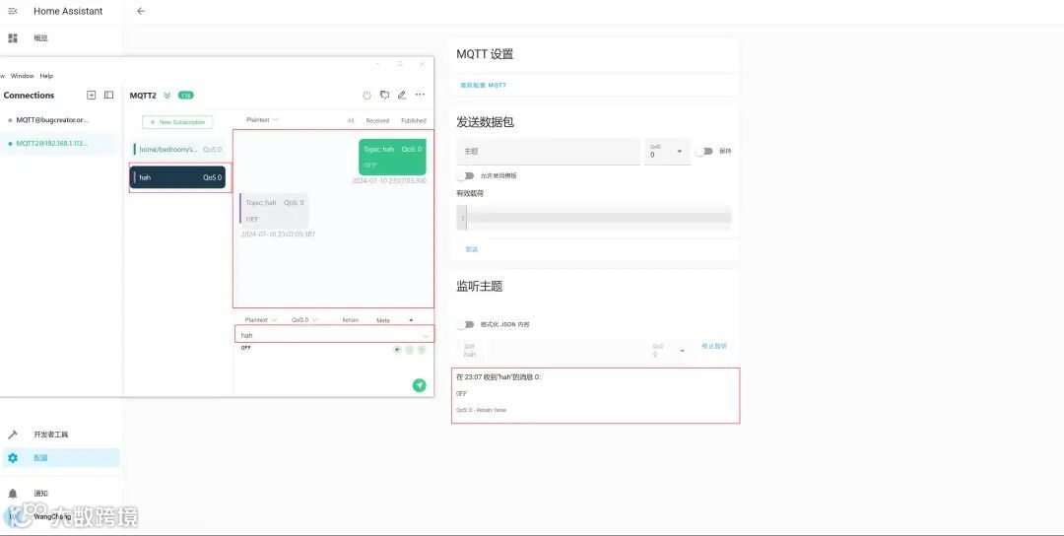Toggle Retain option in MQTTX publisher
Screen dimensions: 1064x536
tap(350, 319)
